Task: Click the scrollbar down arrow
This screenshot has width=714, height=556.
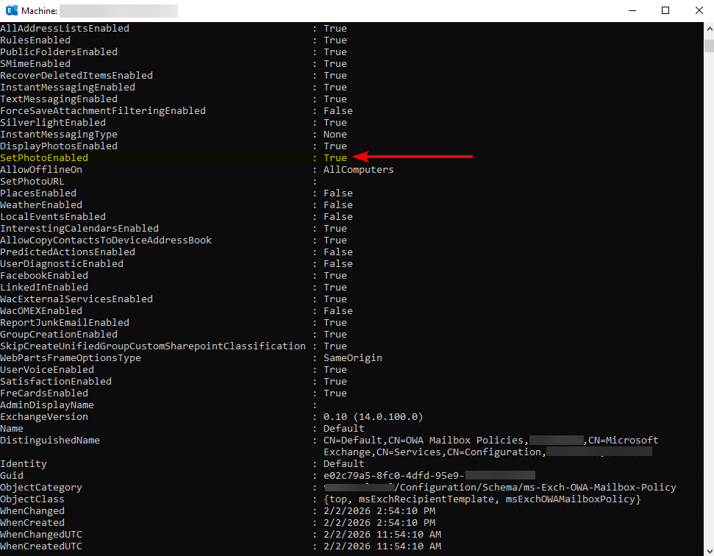Action: (708, 550)
